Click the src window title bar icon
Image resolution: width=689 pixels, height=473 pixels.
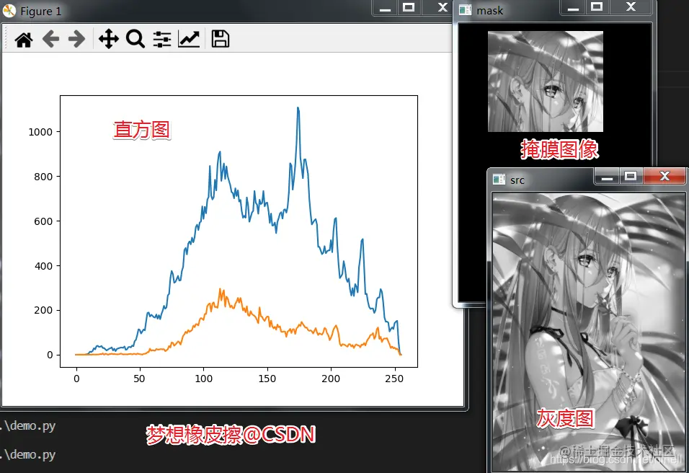coord(497,180)
